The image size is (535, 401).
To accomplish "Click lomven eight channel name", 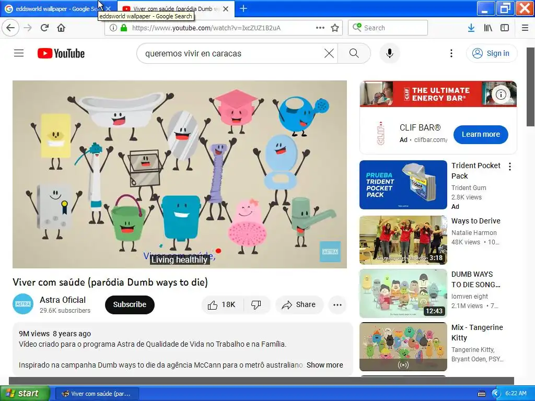I will coord(470,297).
